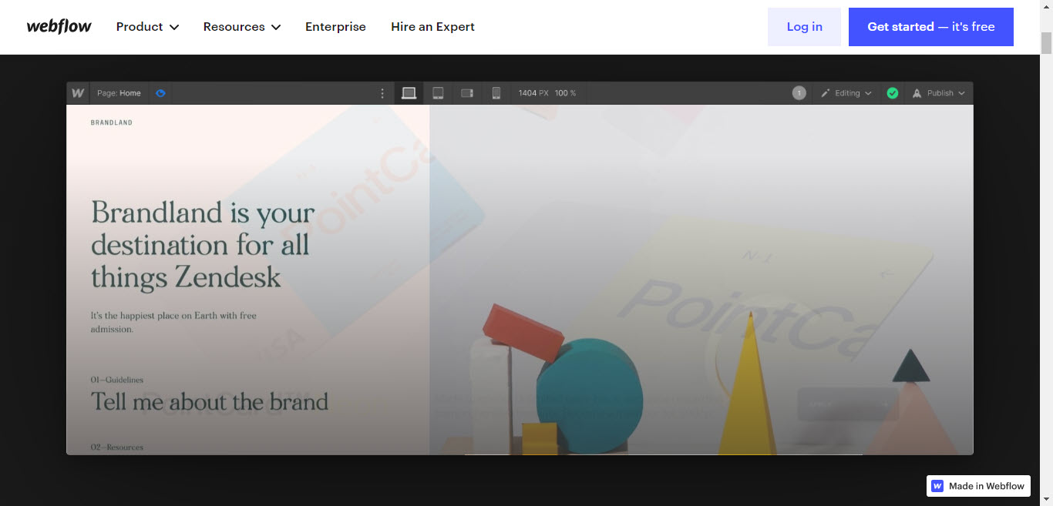Click the 100% zoom level control
This screenshot has width=1053, height=506.
(565, 92)
